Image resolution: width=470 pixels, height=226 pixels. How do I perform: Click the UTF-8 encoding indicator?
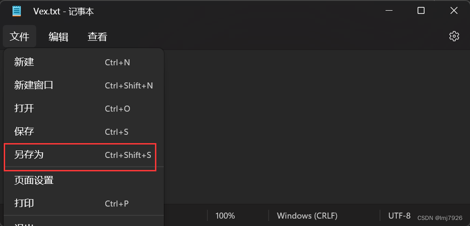pos(399,215)
